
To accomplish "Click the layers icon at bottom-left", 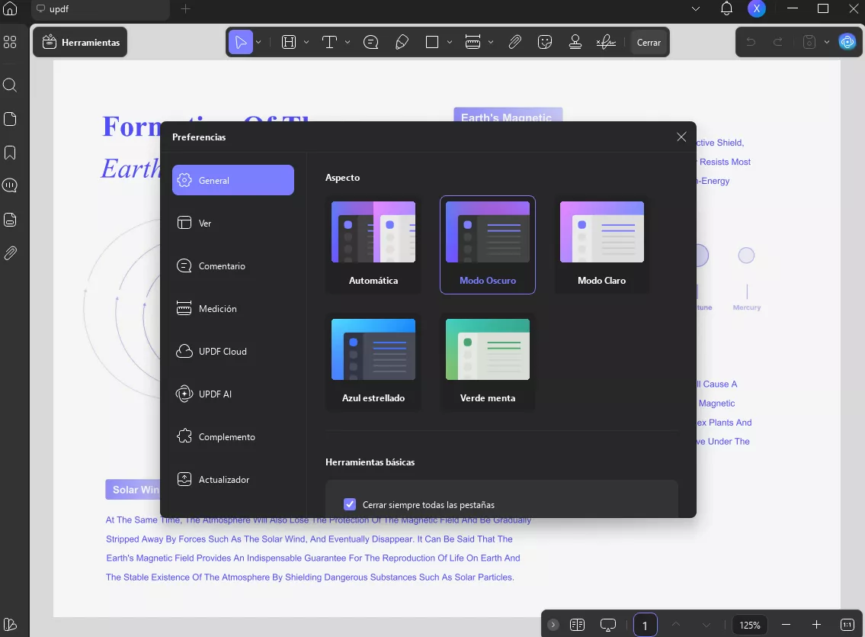I will click(x=10, y=624).
